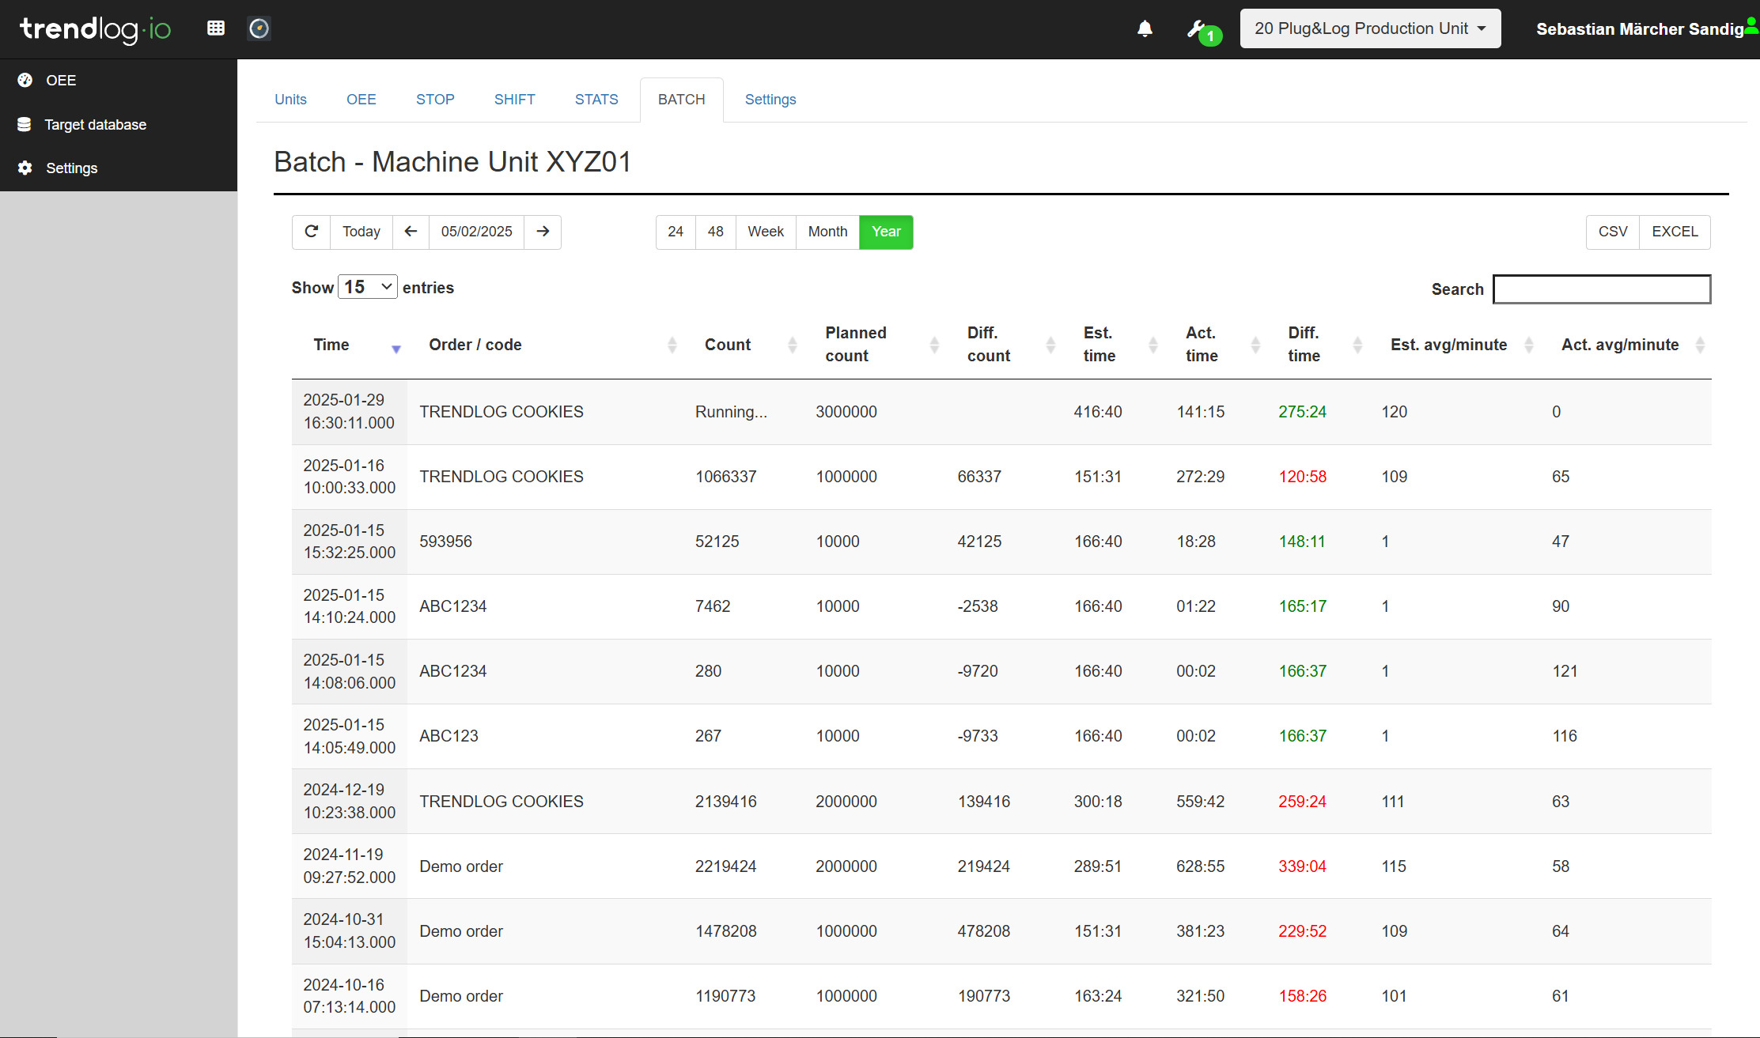Click the Today button

click(x=361, y=232)
